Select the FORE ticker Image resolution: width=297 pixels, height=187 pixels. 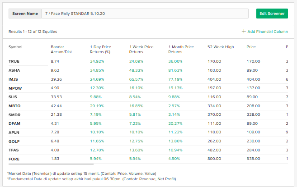tap(14, 159)
